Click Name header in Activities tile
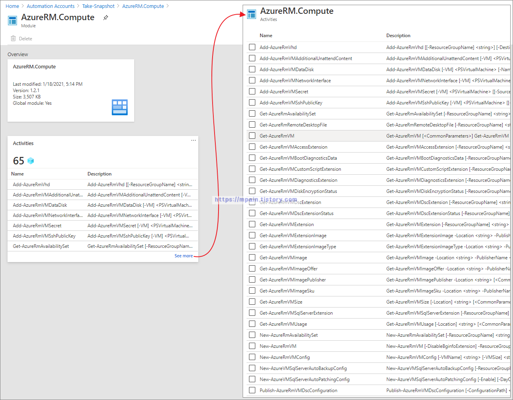The width and height of the screenshot is (513, 400). tap(17, 174)
